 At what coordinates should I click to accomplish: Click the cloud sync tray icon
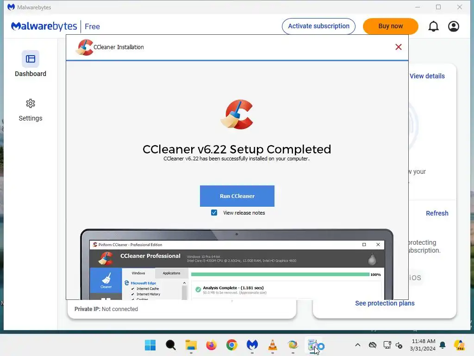(373, 345)
